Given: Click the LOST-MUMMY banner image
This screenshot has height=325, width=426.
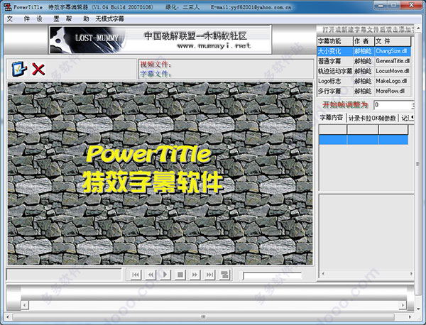Looking at the screenshot, I should click(160, 40).
